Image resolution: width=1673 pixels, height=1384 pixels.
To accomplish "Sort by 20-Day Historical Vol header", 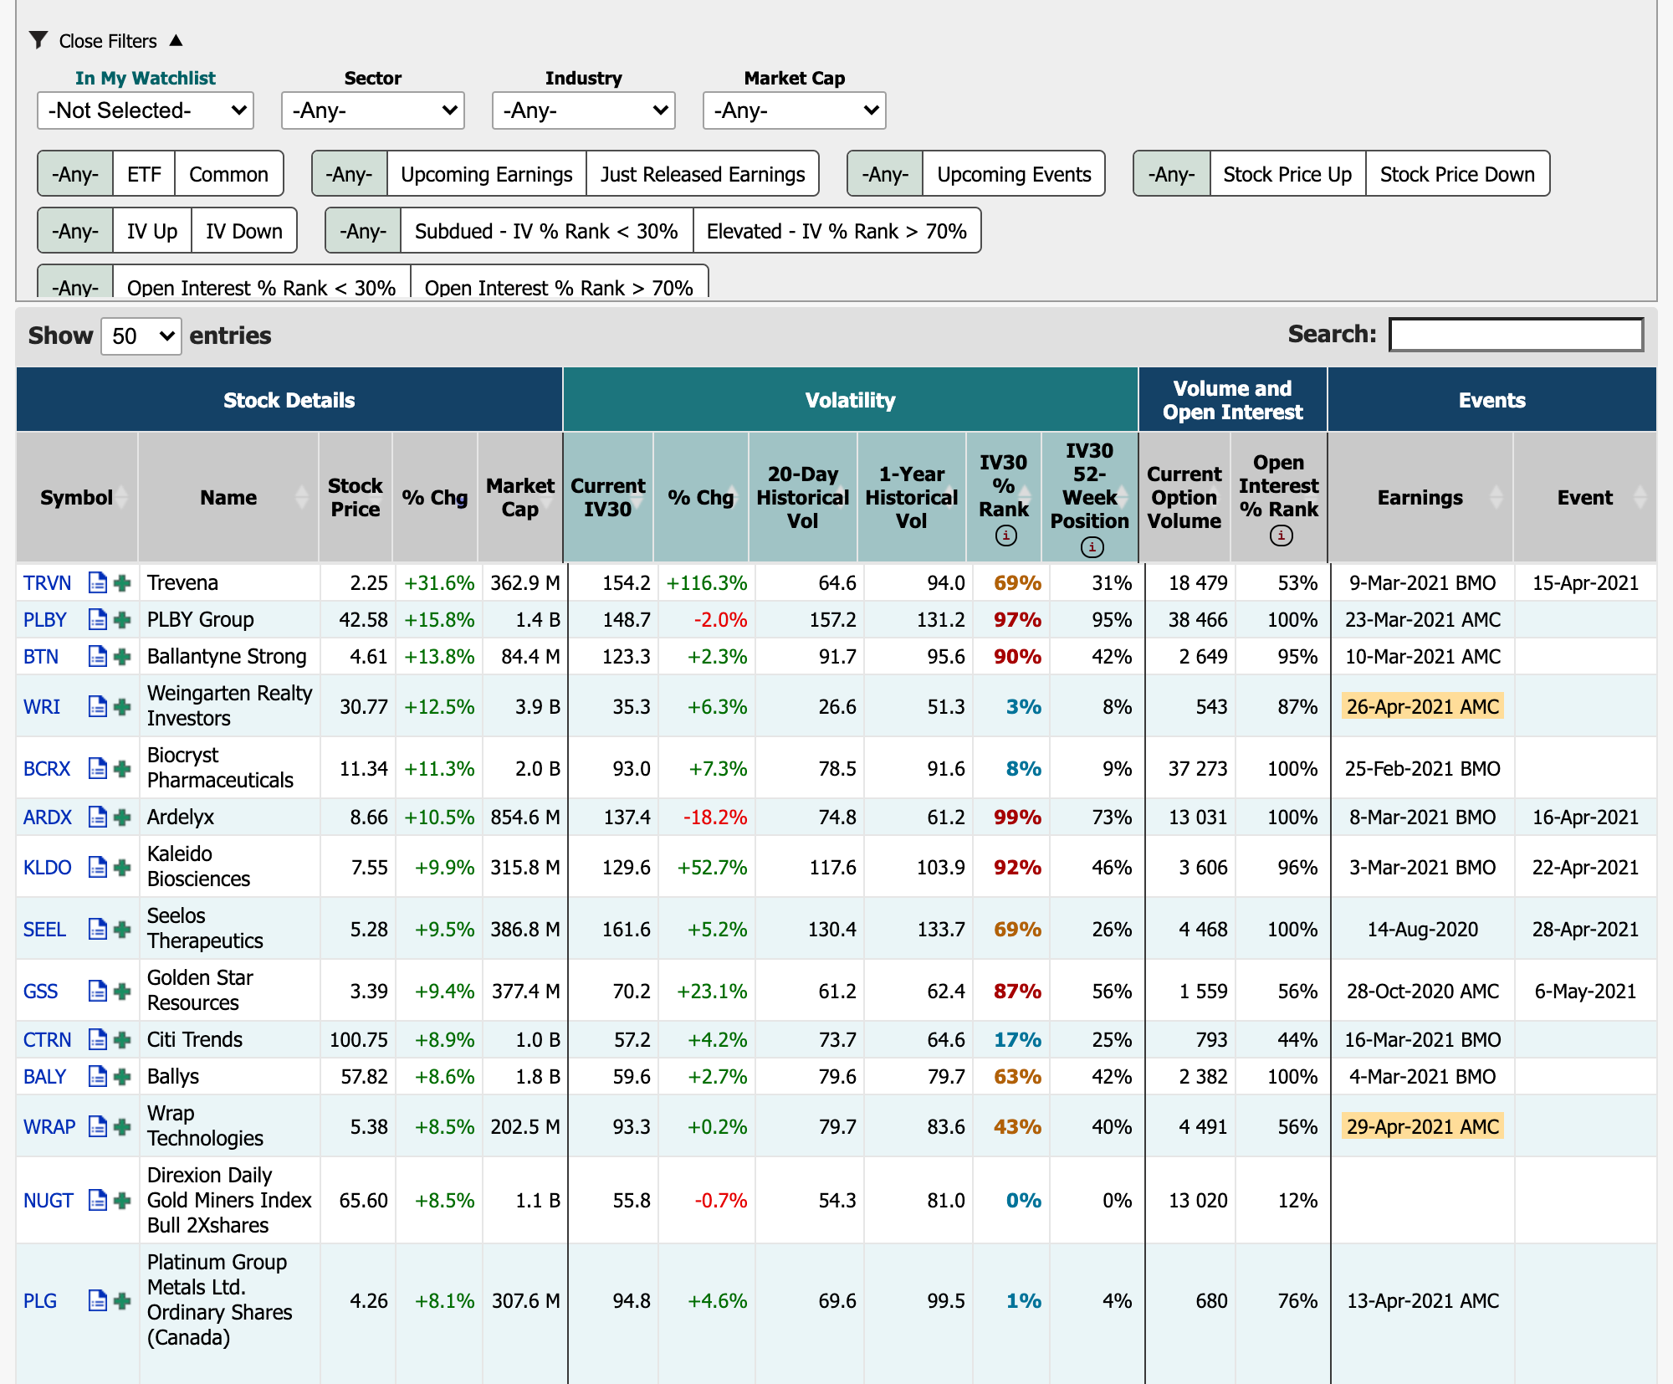I will (x=803, y=497).
